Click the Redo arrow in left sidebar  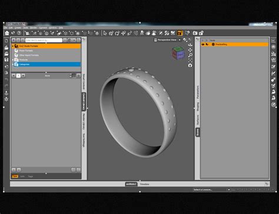(6, 86)
